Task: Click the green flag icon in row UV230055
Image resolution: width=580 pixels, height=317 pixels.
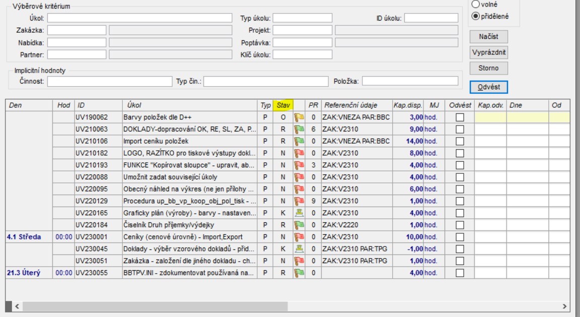Action: point(299,273)
